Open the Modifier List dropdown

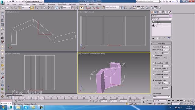[x=161, y=19]
